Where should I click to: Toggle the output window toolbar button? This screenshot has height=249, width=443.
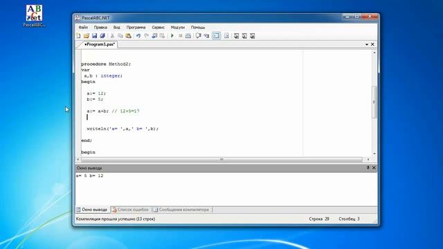(x=217, y=35)
